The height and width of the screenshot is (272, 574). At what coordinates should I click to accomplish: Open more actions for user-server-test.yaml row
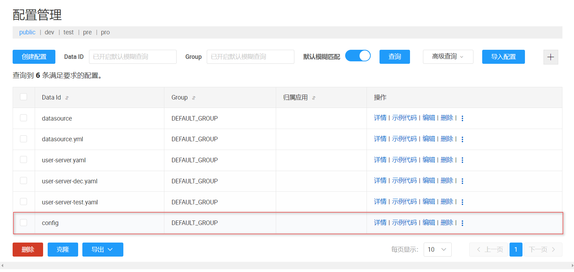point(462,202)
